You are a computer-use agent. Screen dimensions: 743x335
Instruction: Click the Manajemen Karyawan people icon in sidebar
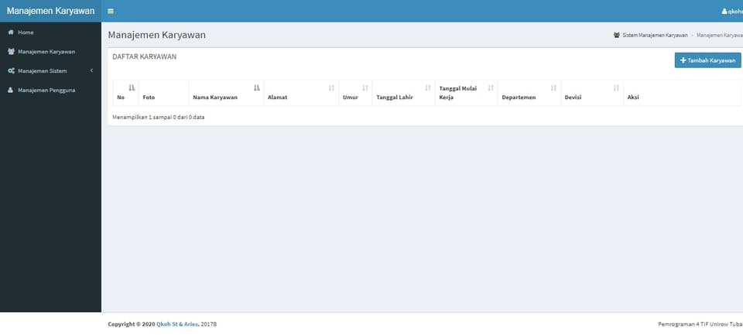(x=11, y=52)
